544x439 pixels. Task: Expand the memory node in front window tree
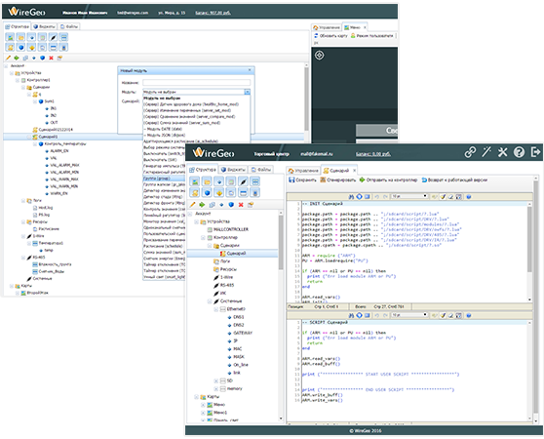click(215, 389)
